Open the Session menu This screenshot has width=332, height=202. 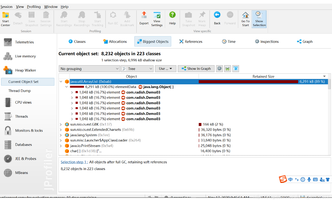[6, 7]
